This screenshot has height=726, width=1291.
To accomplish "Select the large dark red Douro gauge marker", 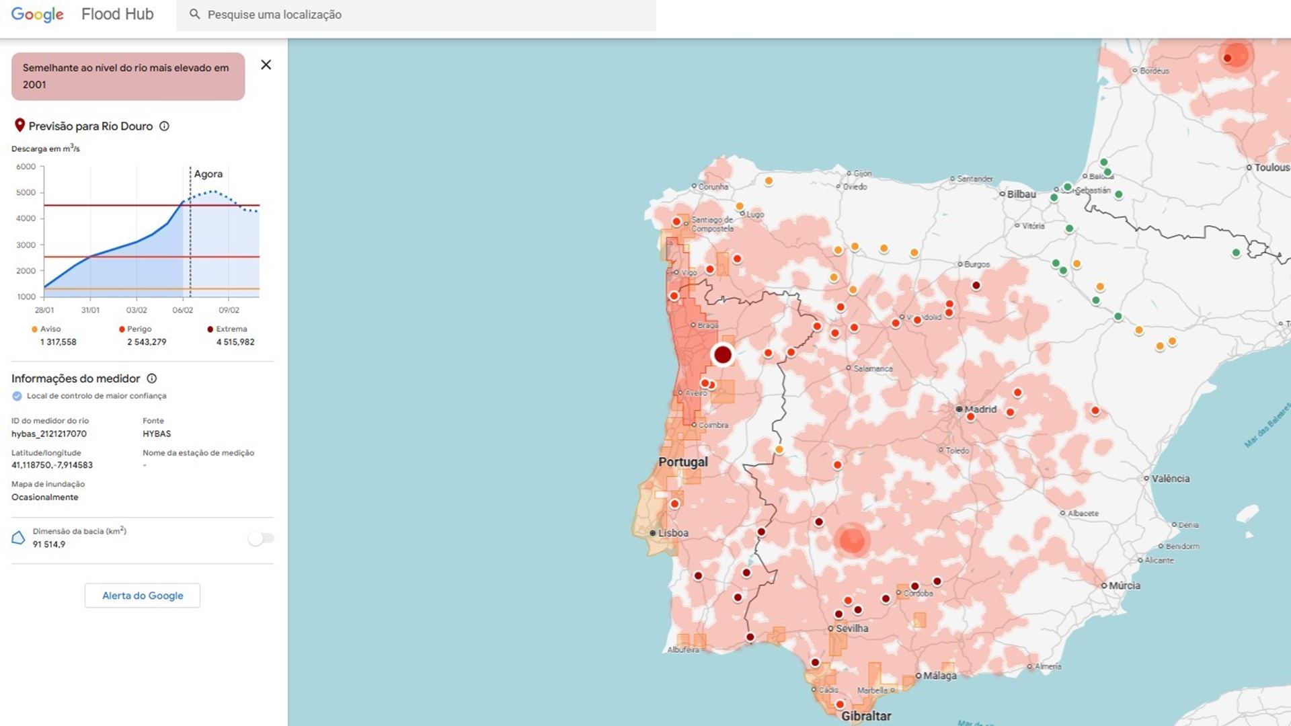I will click(723, 354).
